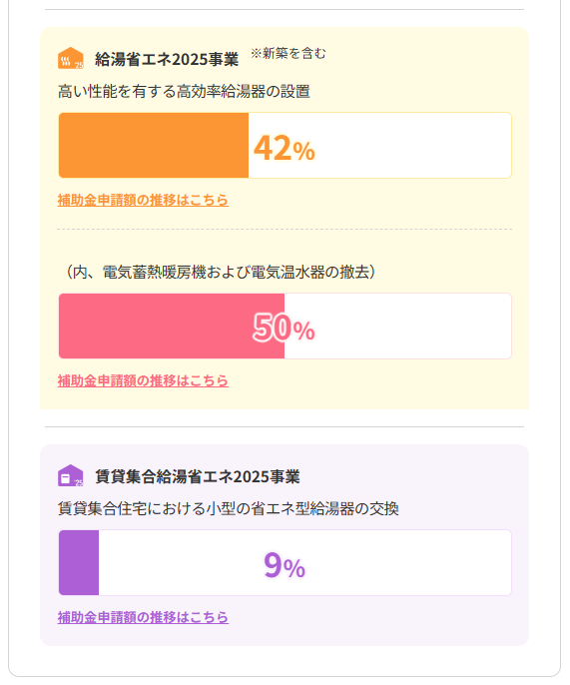Click the filled purple segment of the 9% bar

(79, 563)
